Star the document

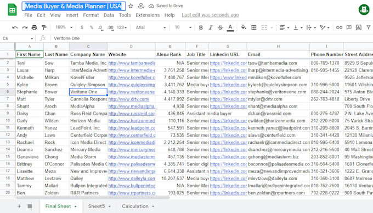coord(131,6)
